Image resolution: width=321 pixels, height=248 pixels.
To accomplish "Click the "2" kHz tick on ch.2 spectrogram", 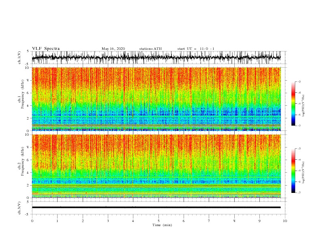I will pos(28,185).
